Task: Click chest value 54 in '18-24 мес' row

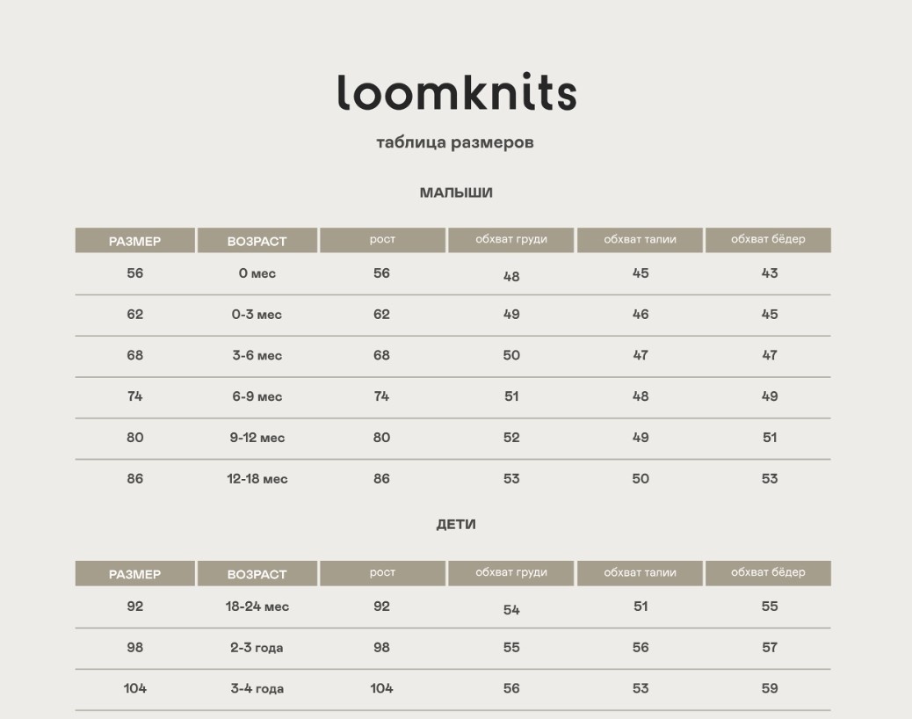Action: 511,610
